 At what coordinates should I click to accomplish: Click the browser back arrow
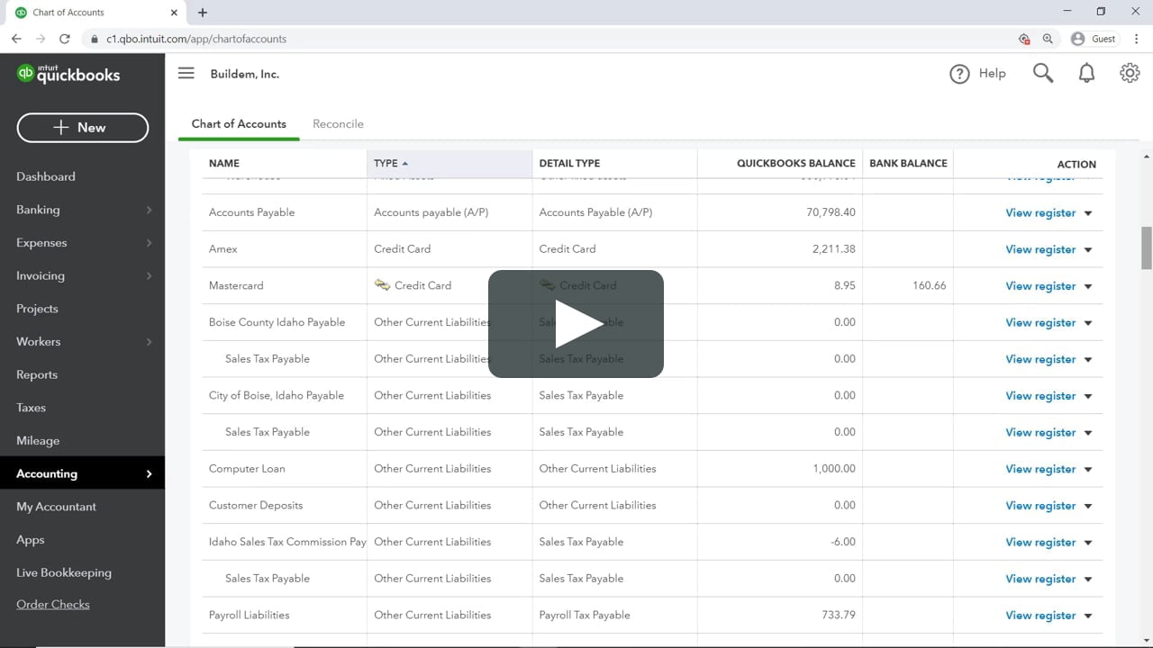pos(16,39)
